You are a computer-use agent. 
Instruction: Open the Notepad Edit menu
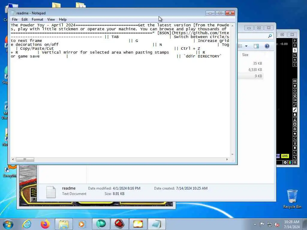point(25,19)
